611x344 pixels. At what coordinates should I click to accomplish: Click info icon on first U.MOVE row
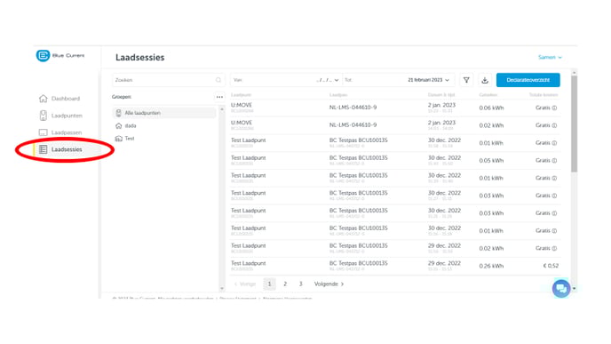[x=554, y=108]
